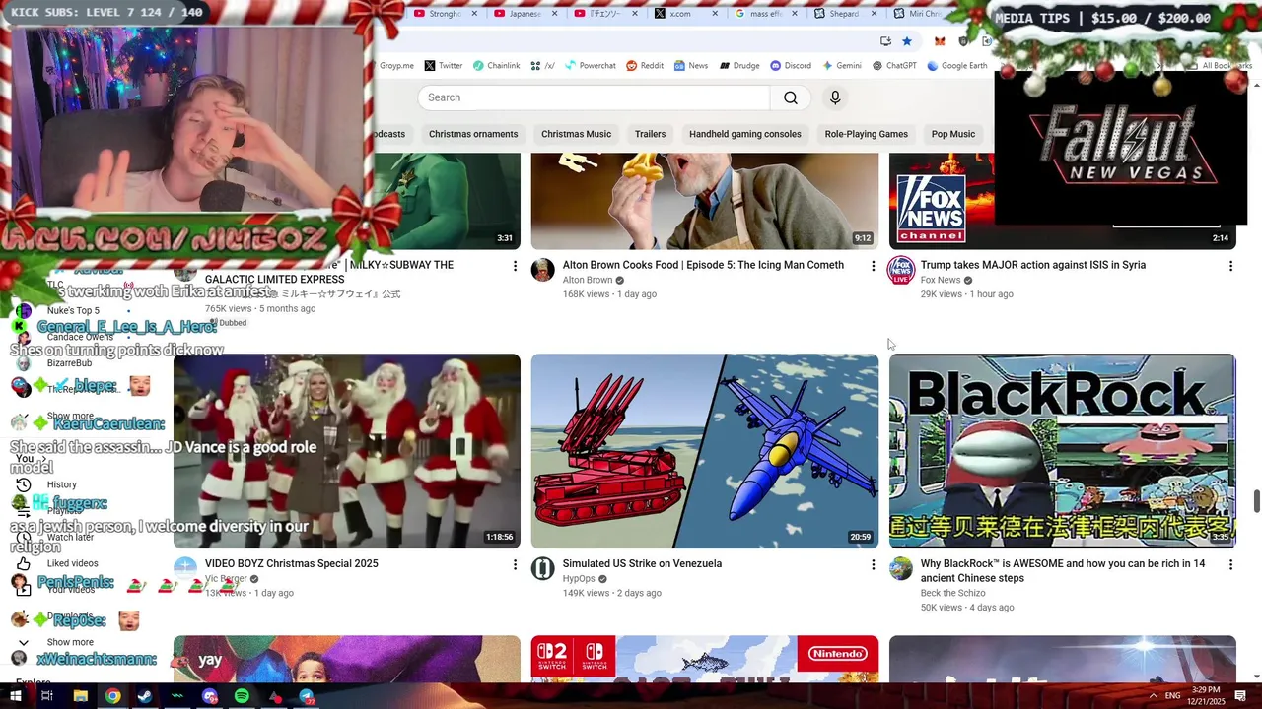Close the x.com browser tab
This screenshot has width=1262, height=709.
[714, 14]
